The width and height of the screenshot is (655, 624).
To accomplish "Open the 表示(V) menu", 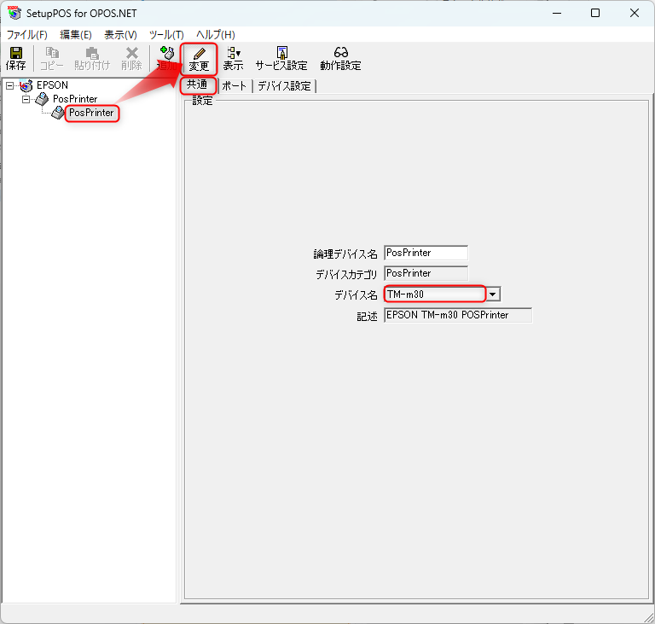I will [x=120, y=35].
